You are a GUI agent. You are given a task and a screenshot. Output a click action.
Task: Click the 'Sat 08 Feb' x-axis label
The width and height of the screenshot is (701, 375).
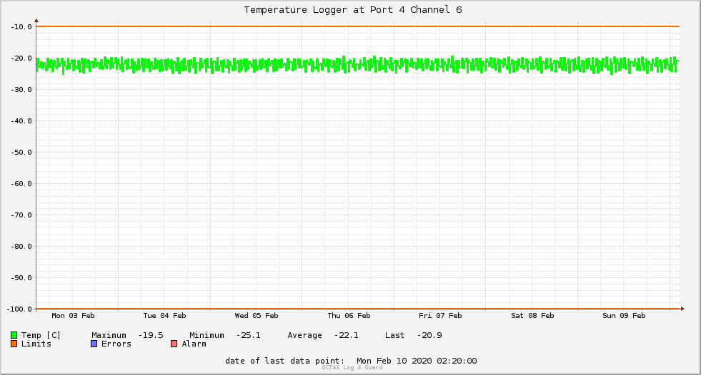[532, 316]
